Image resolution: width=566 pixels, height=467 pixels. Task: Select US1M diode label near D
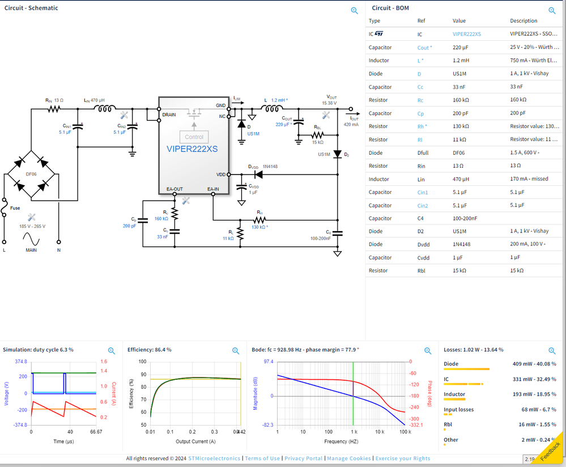point(253,134)
